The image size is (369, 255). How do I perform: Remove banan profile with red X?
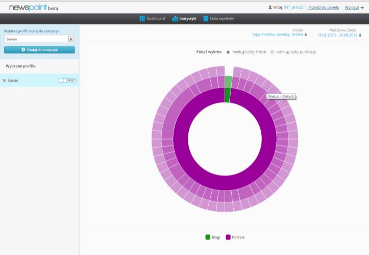point(4,80)
